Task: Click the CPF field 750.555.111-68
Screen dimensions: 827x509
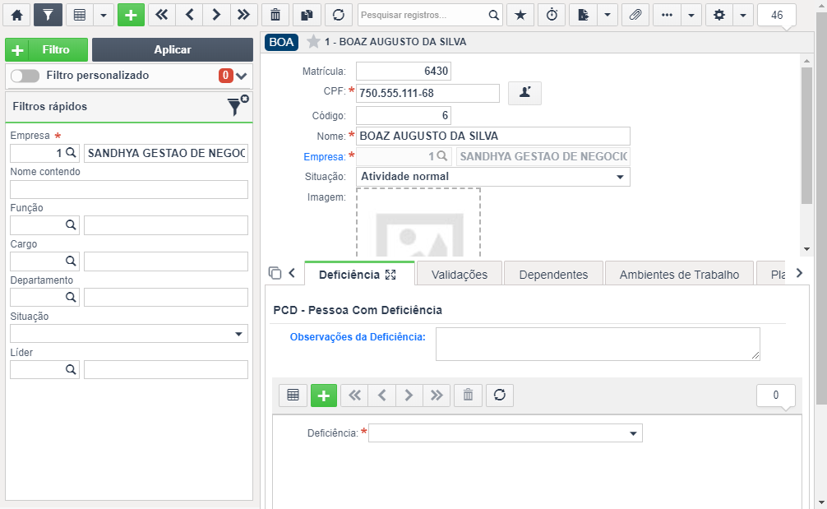Action: pyautogui.click(x=427, y=94)
